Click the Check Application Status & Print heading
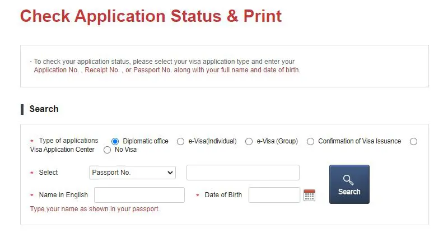 click(151, 16)
